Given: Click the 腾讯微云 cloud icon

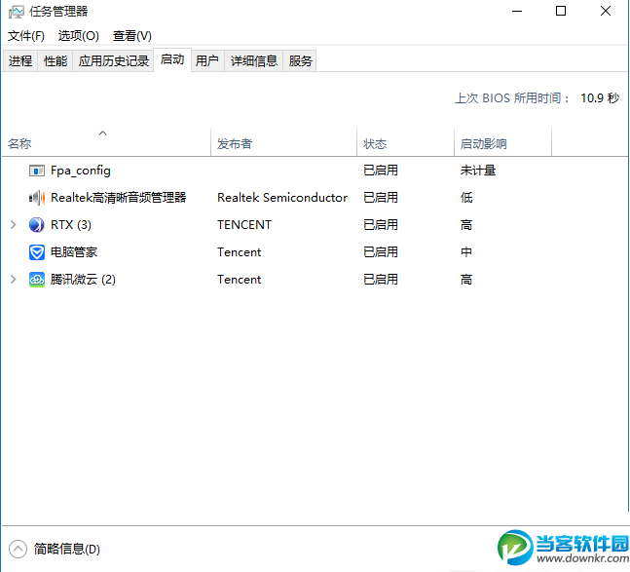Looking at the screenshot, I should pyautogui.click(x=37, y=280).
